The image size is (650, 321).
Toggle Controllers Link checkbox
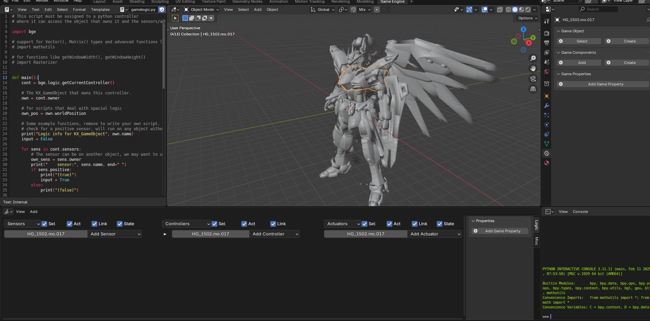[273, 224]
